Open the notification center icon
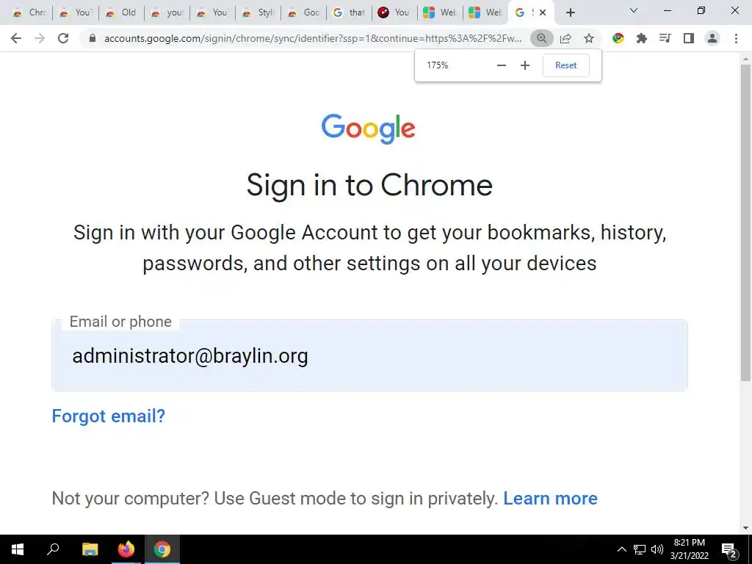The image size is (752, 564). coord(729,549)
